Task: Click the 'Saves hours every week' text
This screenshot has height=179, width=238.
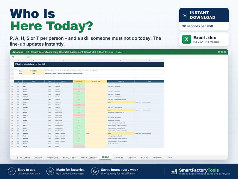Action: click(120, 170)
